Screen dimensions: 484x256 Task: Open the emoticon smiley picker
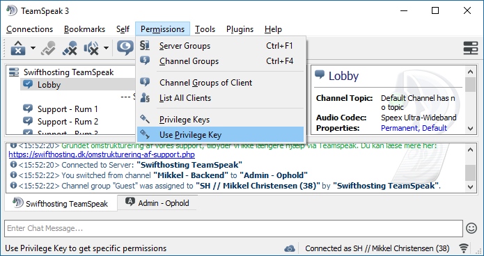(x=471, y=228)
